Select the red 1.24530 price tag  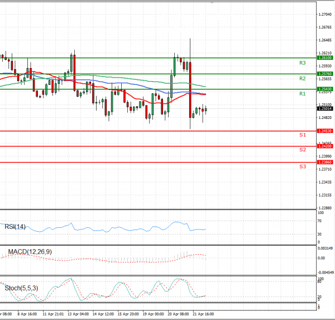[325, 131]
